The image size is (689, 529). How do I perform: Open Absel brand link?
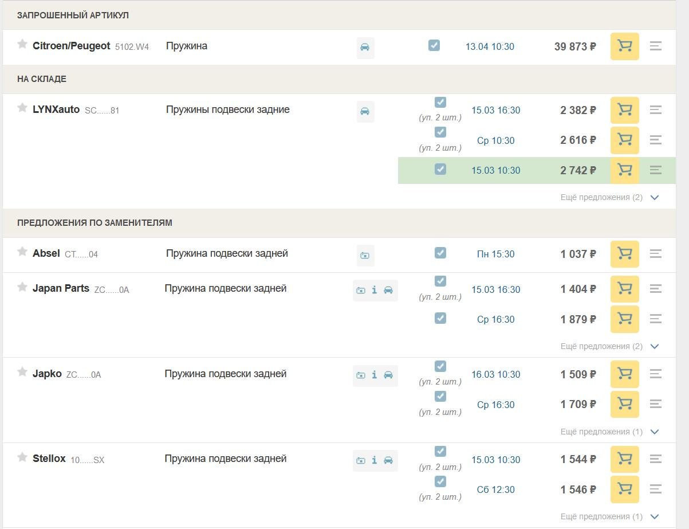coord(46,253)
